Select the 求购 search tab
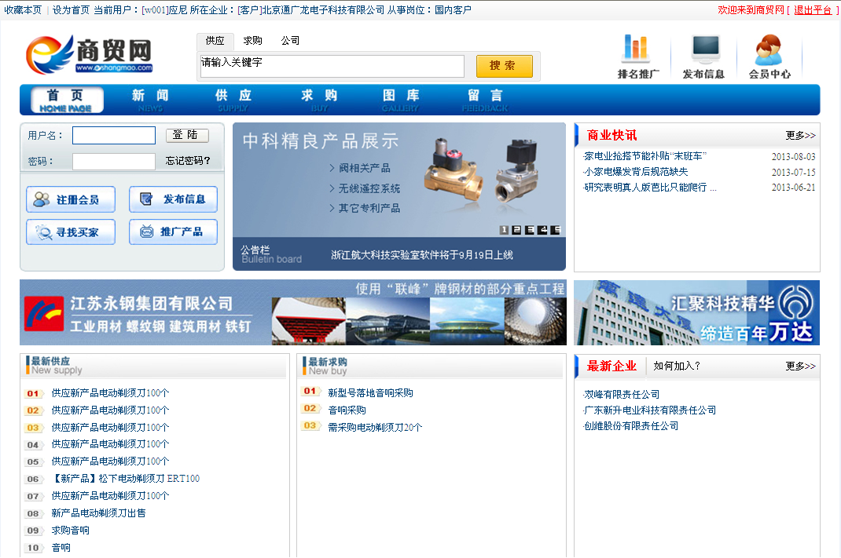 click(252, 41)
